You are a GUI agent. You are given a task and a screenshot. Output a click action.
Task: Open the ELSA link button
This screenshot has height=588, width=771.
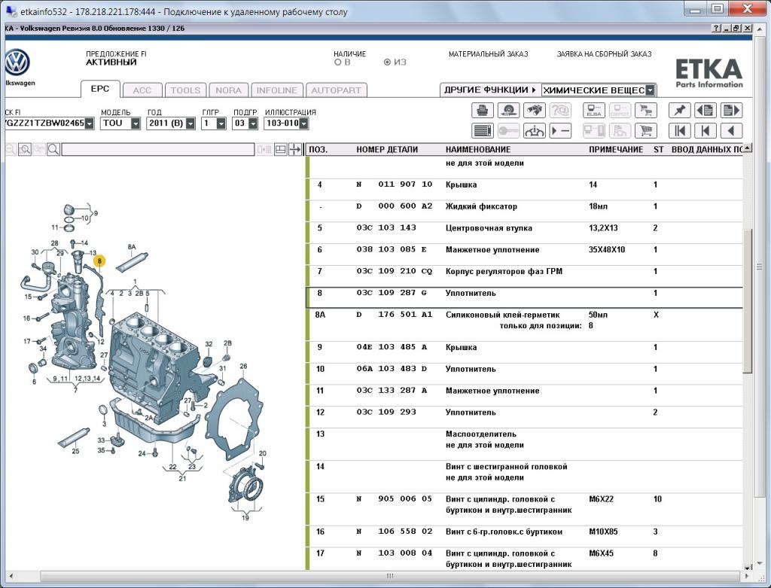click(x=594, y=110)
